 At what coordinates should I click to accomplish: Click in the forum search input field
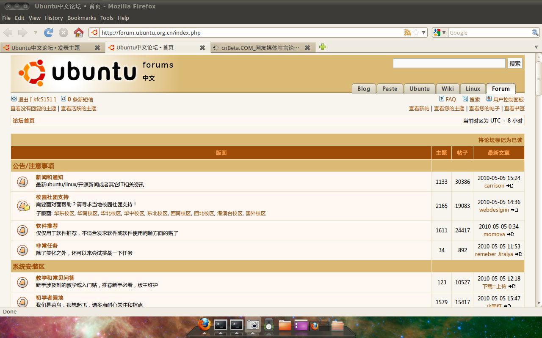click(449, 63)
